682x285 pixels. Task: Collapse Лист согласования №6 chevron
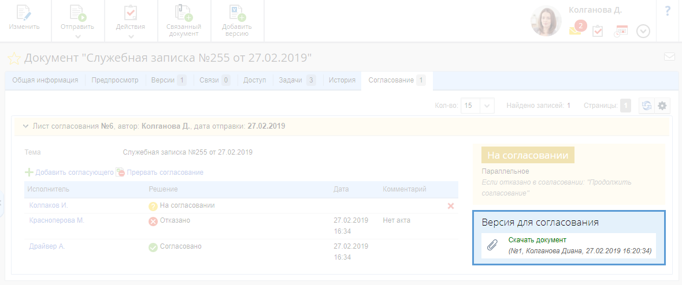coord(25,126)
